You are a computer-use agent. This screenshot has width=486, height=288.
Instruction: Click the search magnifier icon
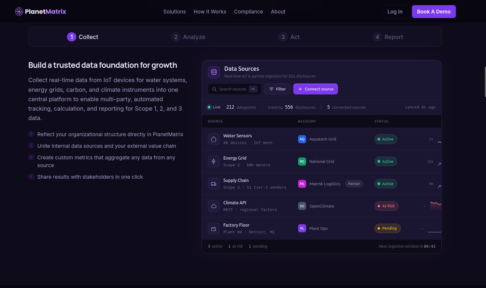point(214,89)
